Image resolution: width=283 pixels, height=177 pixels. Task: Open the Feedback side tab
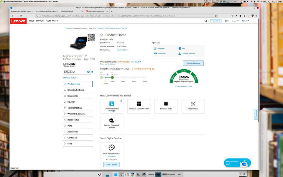pos(256,114)
